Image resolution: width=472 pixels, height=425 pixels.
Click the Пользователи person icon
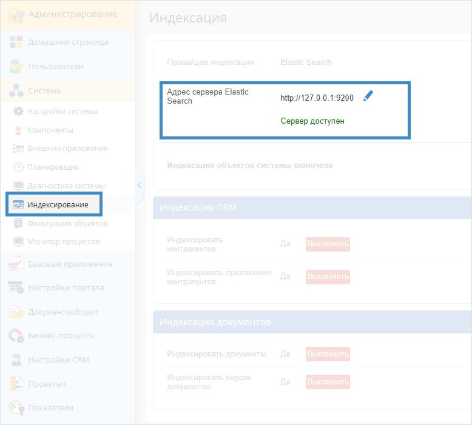coord(16,66)
